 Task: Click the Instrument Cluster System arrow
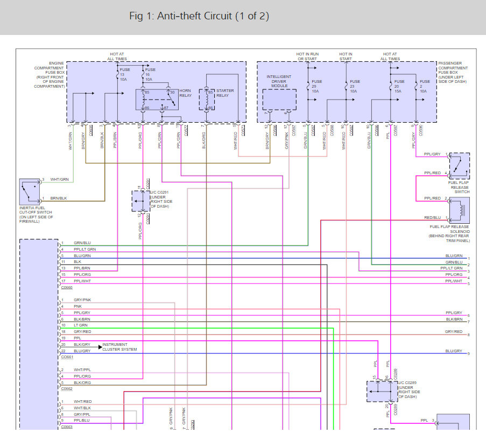tap(100, 347)
